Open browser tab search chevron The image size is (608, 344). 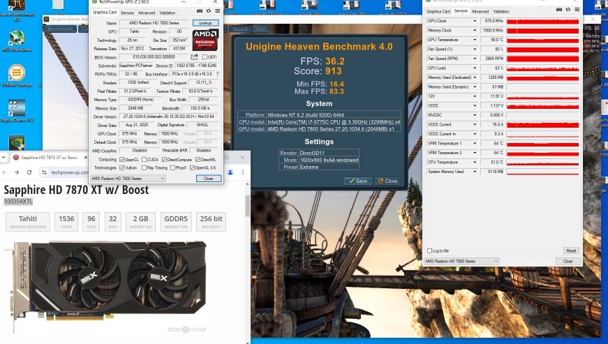point(3,157)
